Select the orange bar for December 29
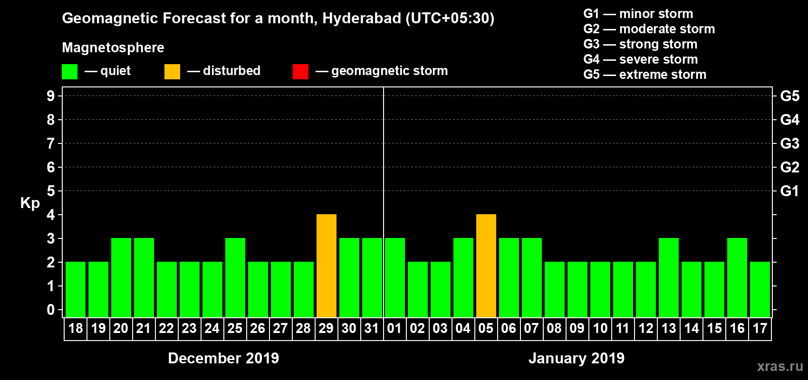 pos(327,266)
